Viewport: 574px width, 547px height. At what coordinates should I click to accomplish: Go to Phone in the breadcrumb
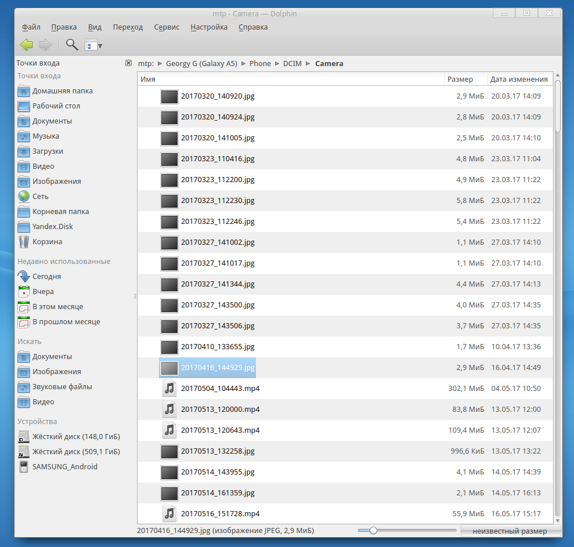(x=260, y=64)
